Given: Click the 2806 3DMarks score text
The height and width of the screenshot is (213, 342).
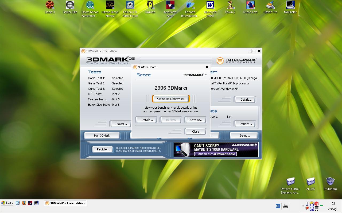Looking at the screenshot, I should coord(171,88).
